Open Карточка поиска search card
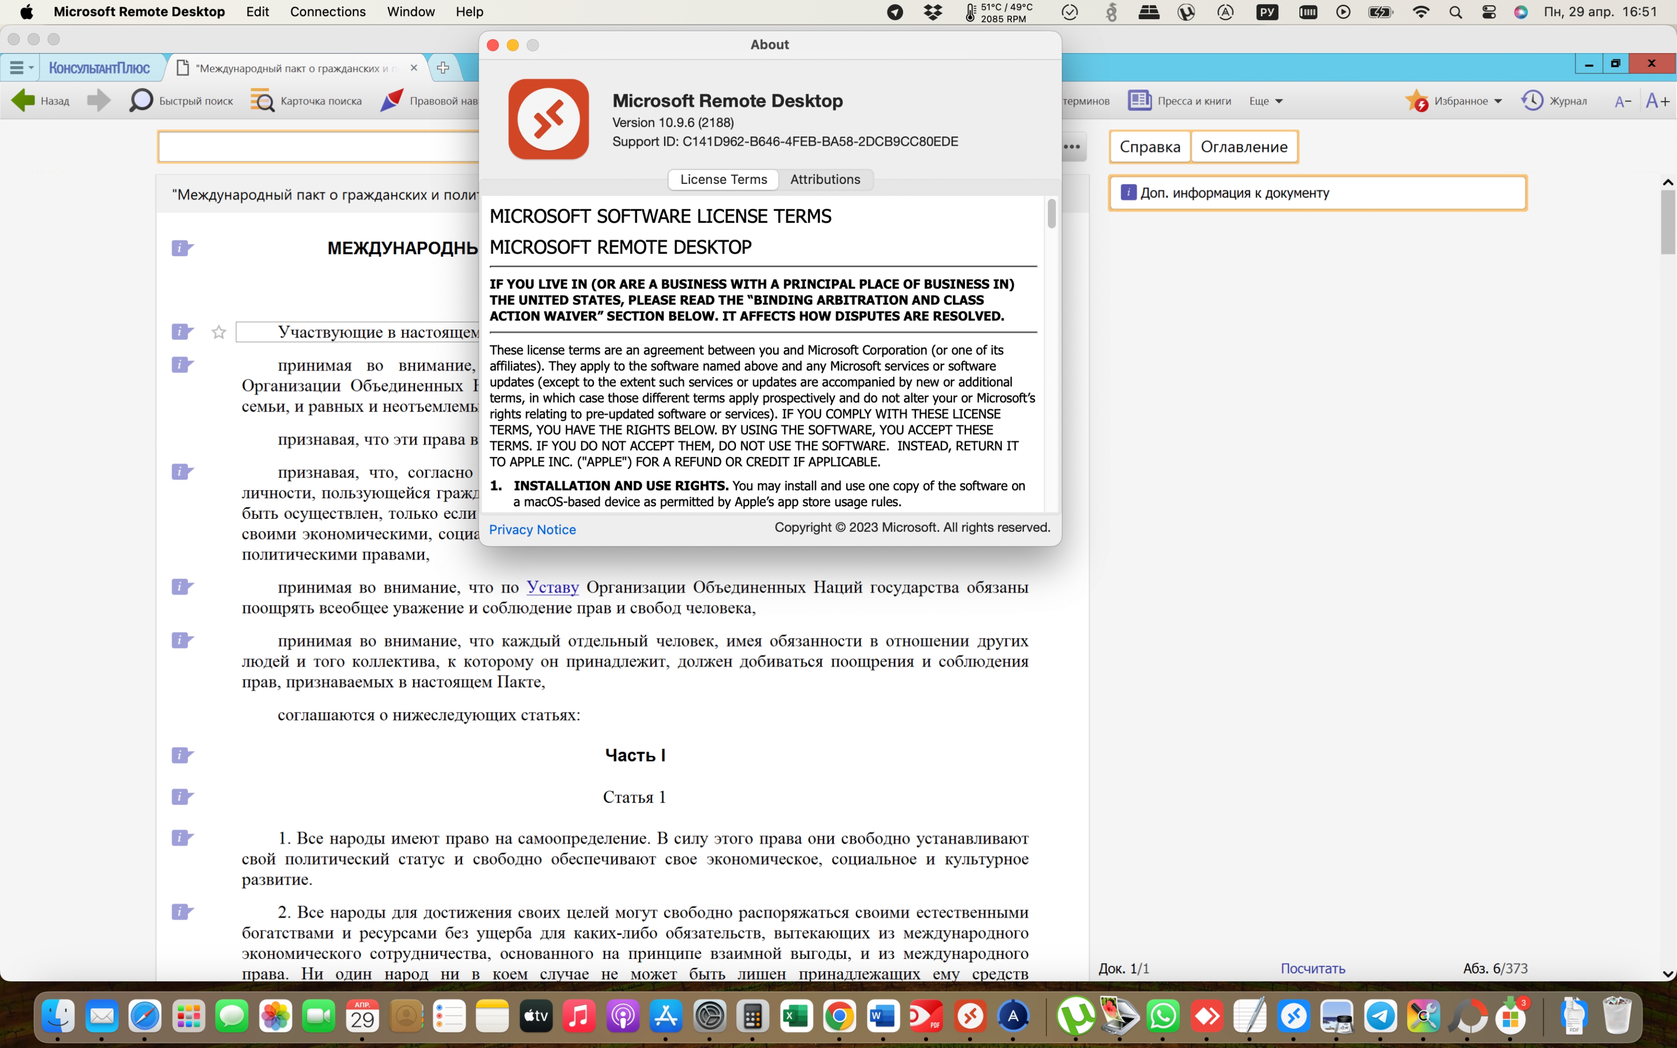Image resolution: width=1677 pixels, height=1048 pixels. tap(306, 101)
